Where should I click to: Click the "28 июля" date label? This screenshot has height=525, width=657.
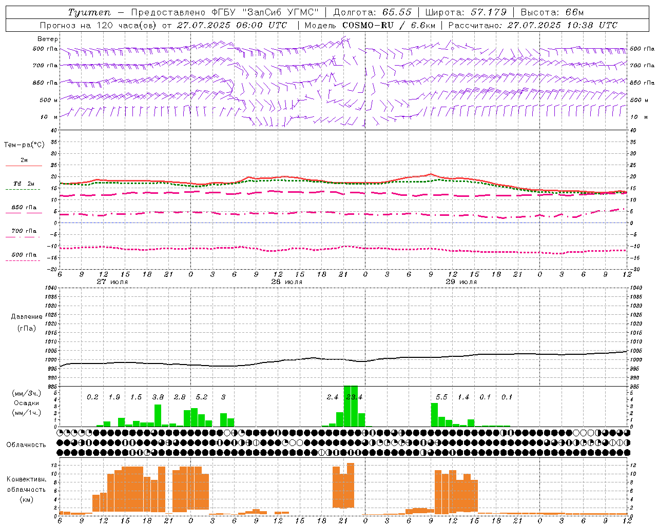(287, 282)
